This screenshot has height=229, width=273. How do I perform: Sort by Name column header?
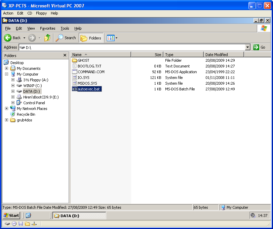point(101,55)
